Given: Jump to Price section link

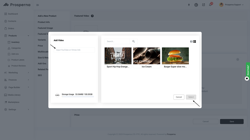Looking at the screenshot, I should (x=40, y=46).
